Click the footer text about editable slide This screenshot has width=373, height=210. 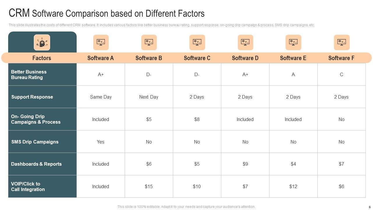[186, 207]
